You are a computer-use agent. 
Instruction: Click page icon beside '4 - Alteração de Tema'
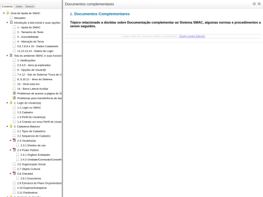coord(14,41)
